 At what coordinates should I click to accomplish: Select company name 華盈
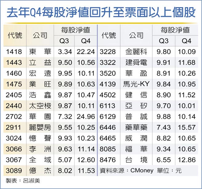pos(136,73)
